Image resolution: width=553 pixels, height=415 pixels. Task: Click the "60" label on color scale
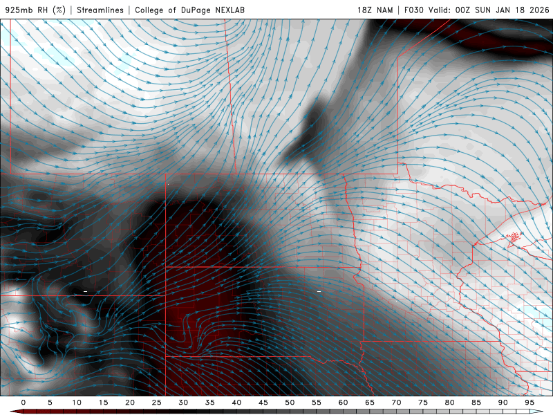click(x=343, y=403)
